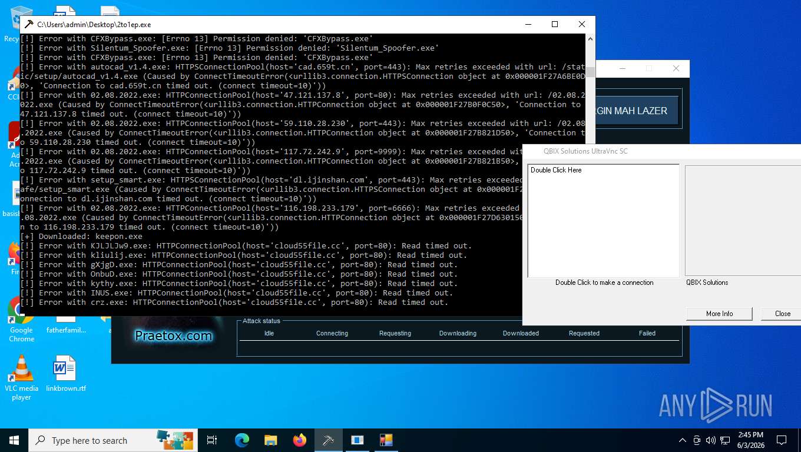Click the console title path text
This screenshot has width=801, height=452.
[94, 25]
